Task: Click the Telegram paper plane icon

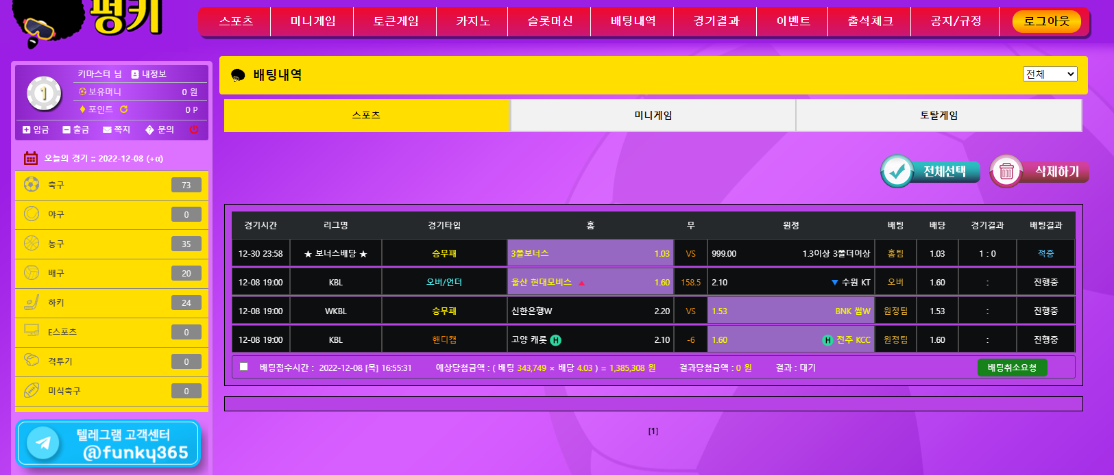Action: (x=43, y=443)
